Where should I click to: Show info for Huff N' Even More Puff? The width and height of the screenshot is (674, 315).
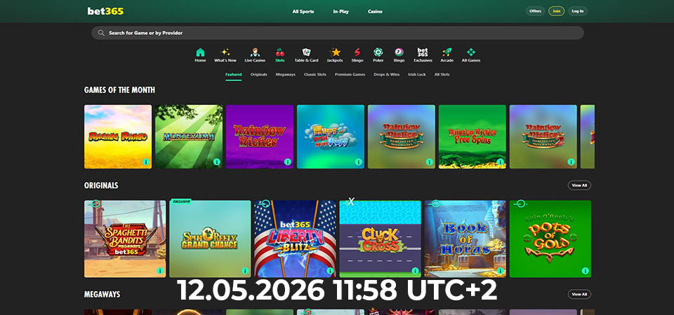pyautogui.click(x=359, y=162)
